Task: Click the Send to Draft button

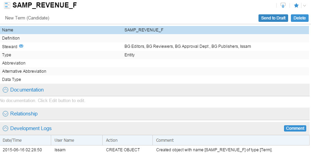Action: 273,18
